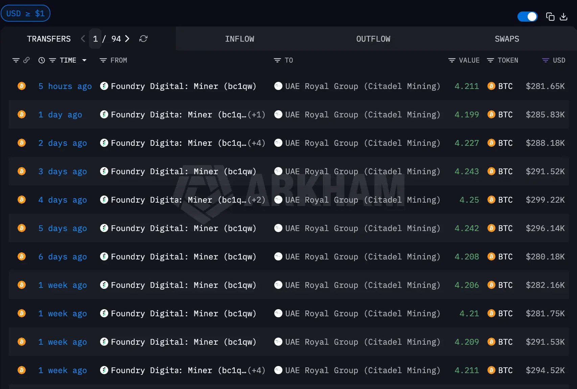Click the chain link icon in header
Image resolution: width=577 pixels, height=389 pixels.
tap(26, 60)
